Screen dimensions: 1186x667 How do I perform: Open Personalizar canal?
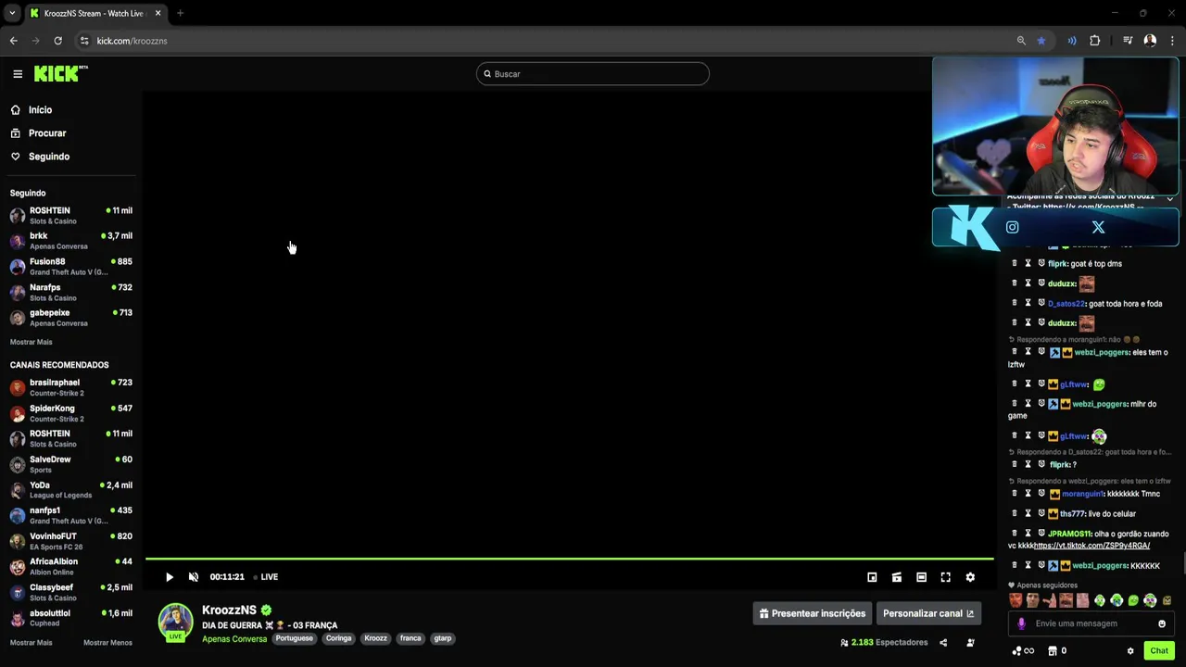928,613
